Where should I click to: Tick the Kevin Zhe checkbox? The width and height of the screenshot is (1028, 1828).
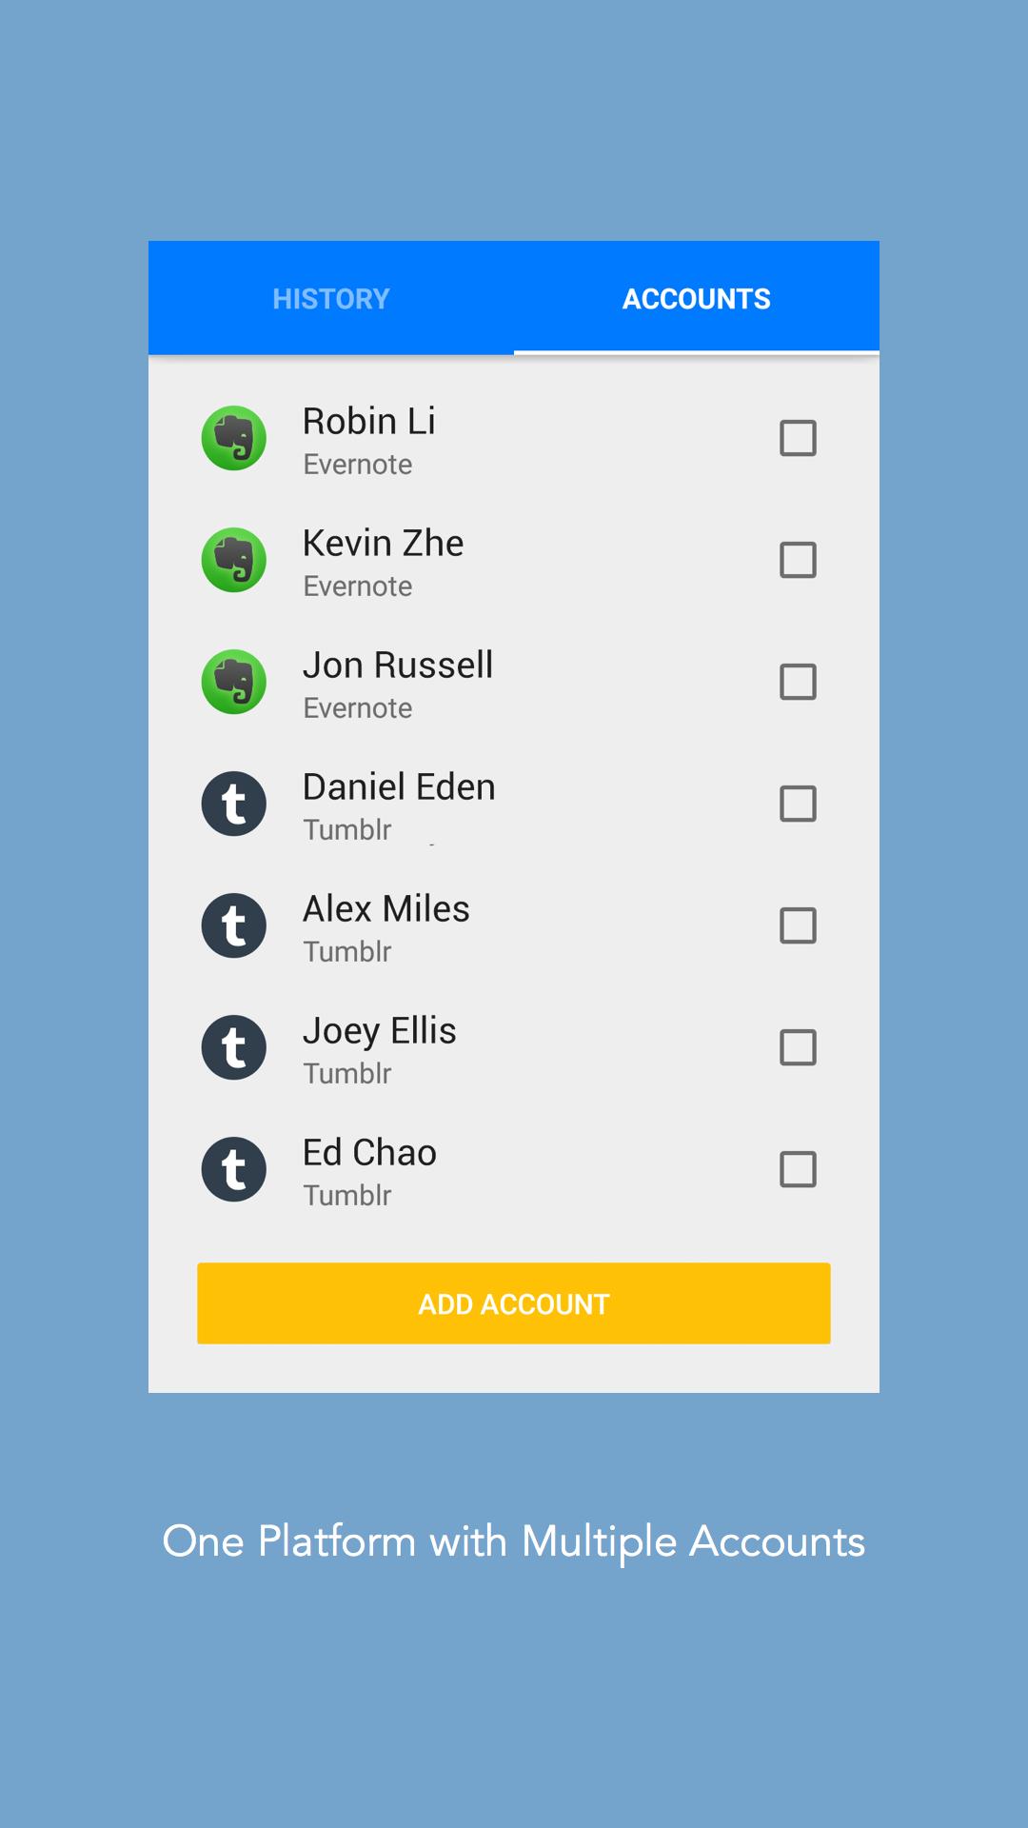(x=798, y=560)
